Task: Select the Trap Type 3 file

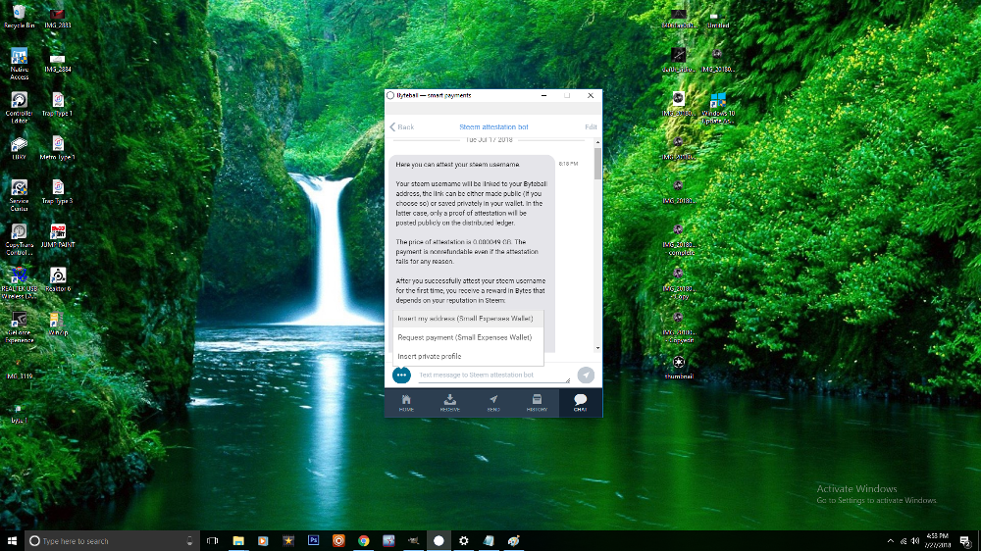Action: point(58,192)
